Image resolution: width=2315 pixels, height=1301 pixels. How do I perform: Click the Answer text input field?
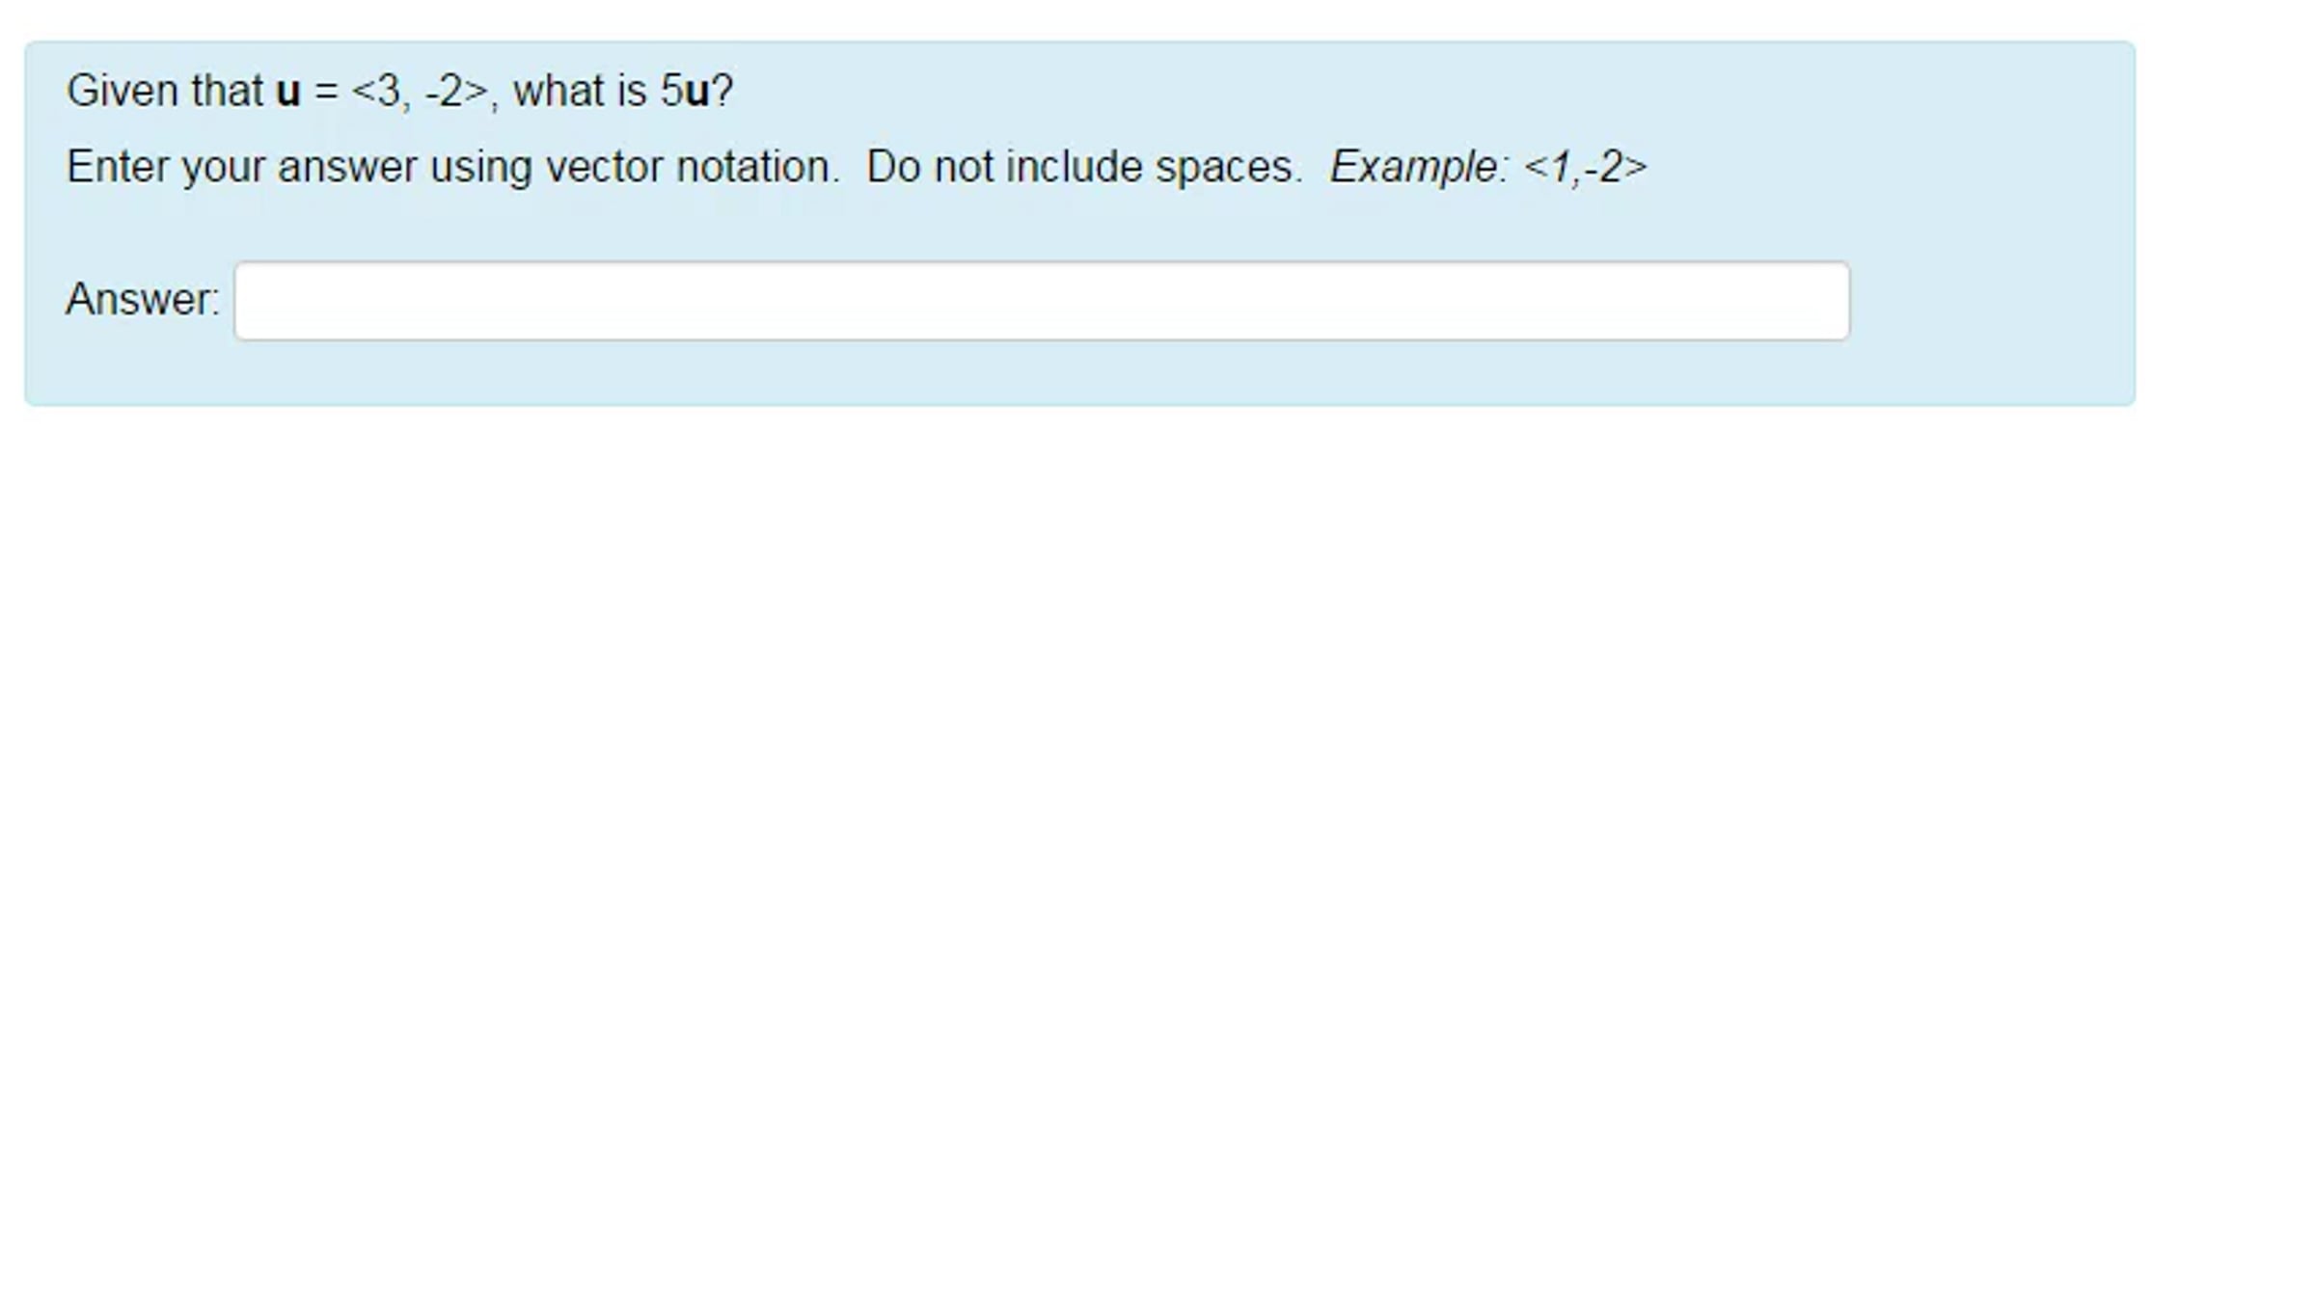coord(1042,301)
